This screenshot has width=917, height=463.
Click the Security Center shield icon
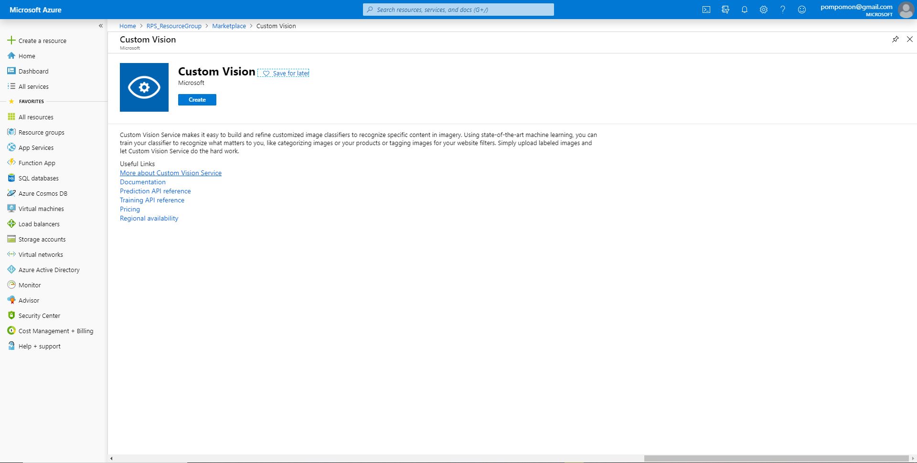[x=11, y=316]
